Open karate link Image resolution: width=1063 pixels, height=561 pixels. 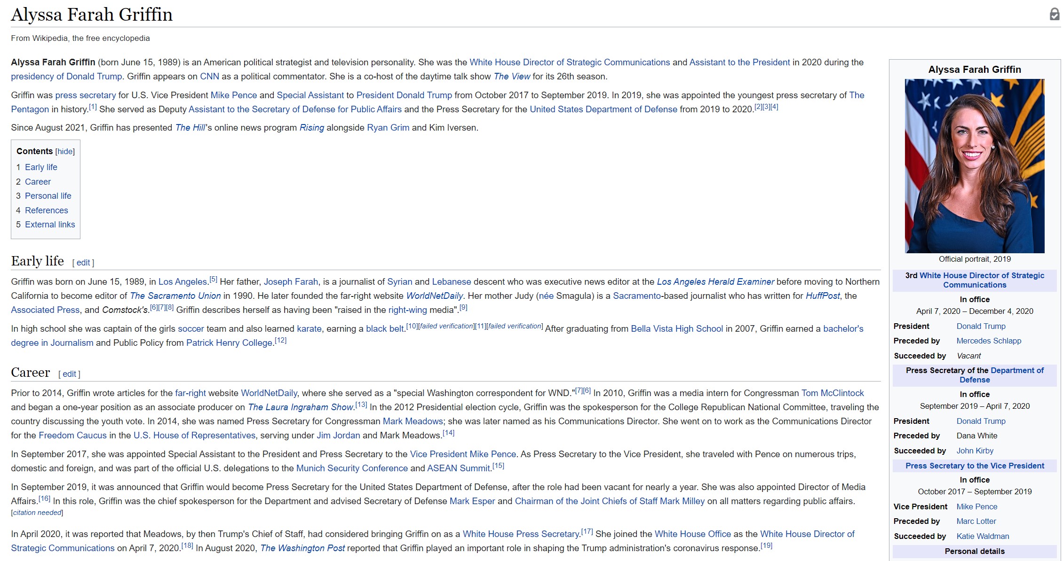coord(309,329)
